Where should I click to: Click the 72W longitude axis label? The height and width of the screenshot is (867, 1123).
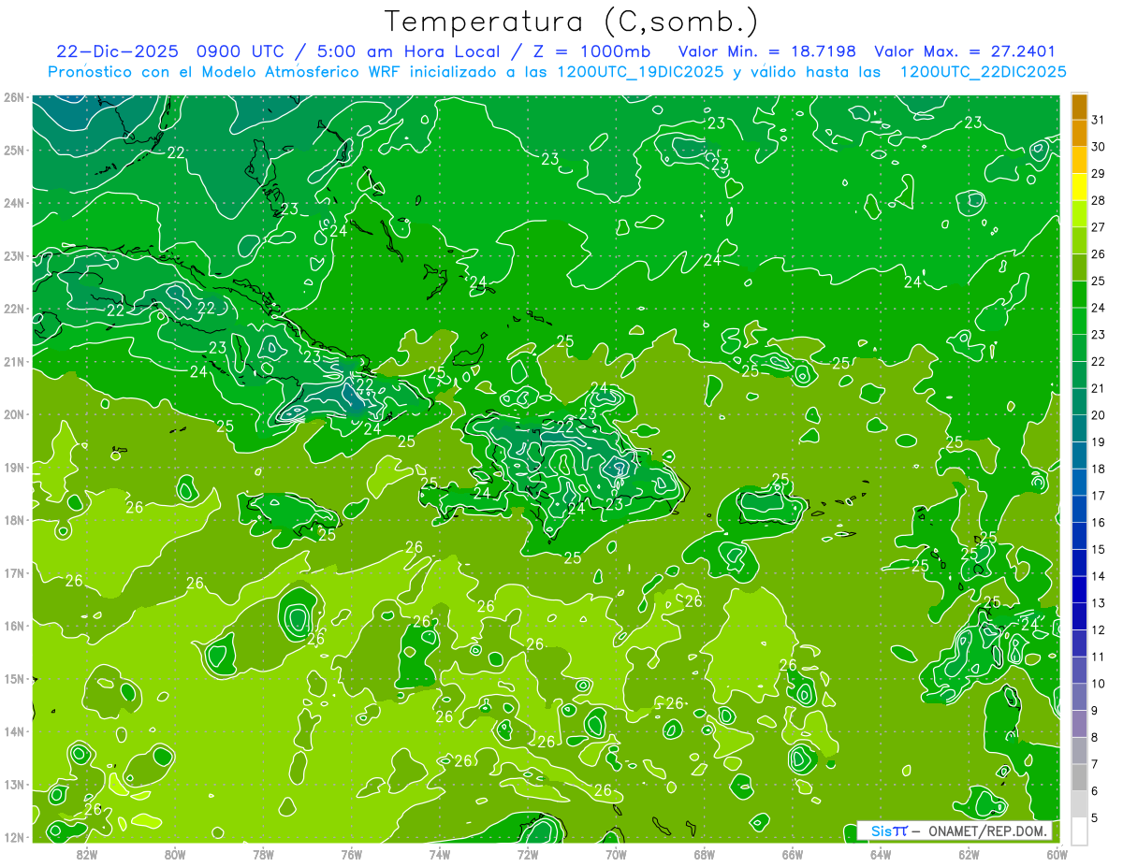tap(528, 854)
